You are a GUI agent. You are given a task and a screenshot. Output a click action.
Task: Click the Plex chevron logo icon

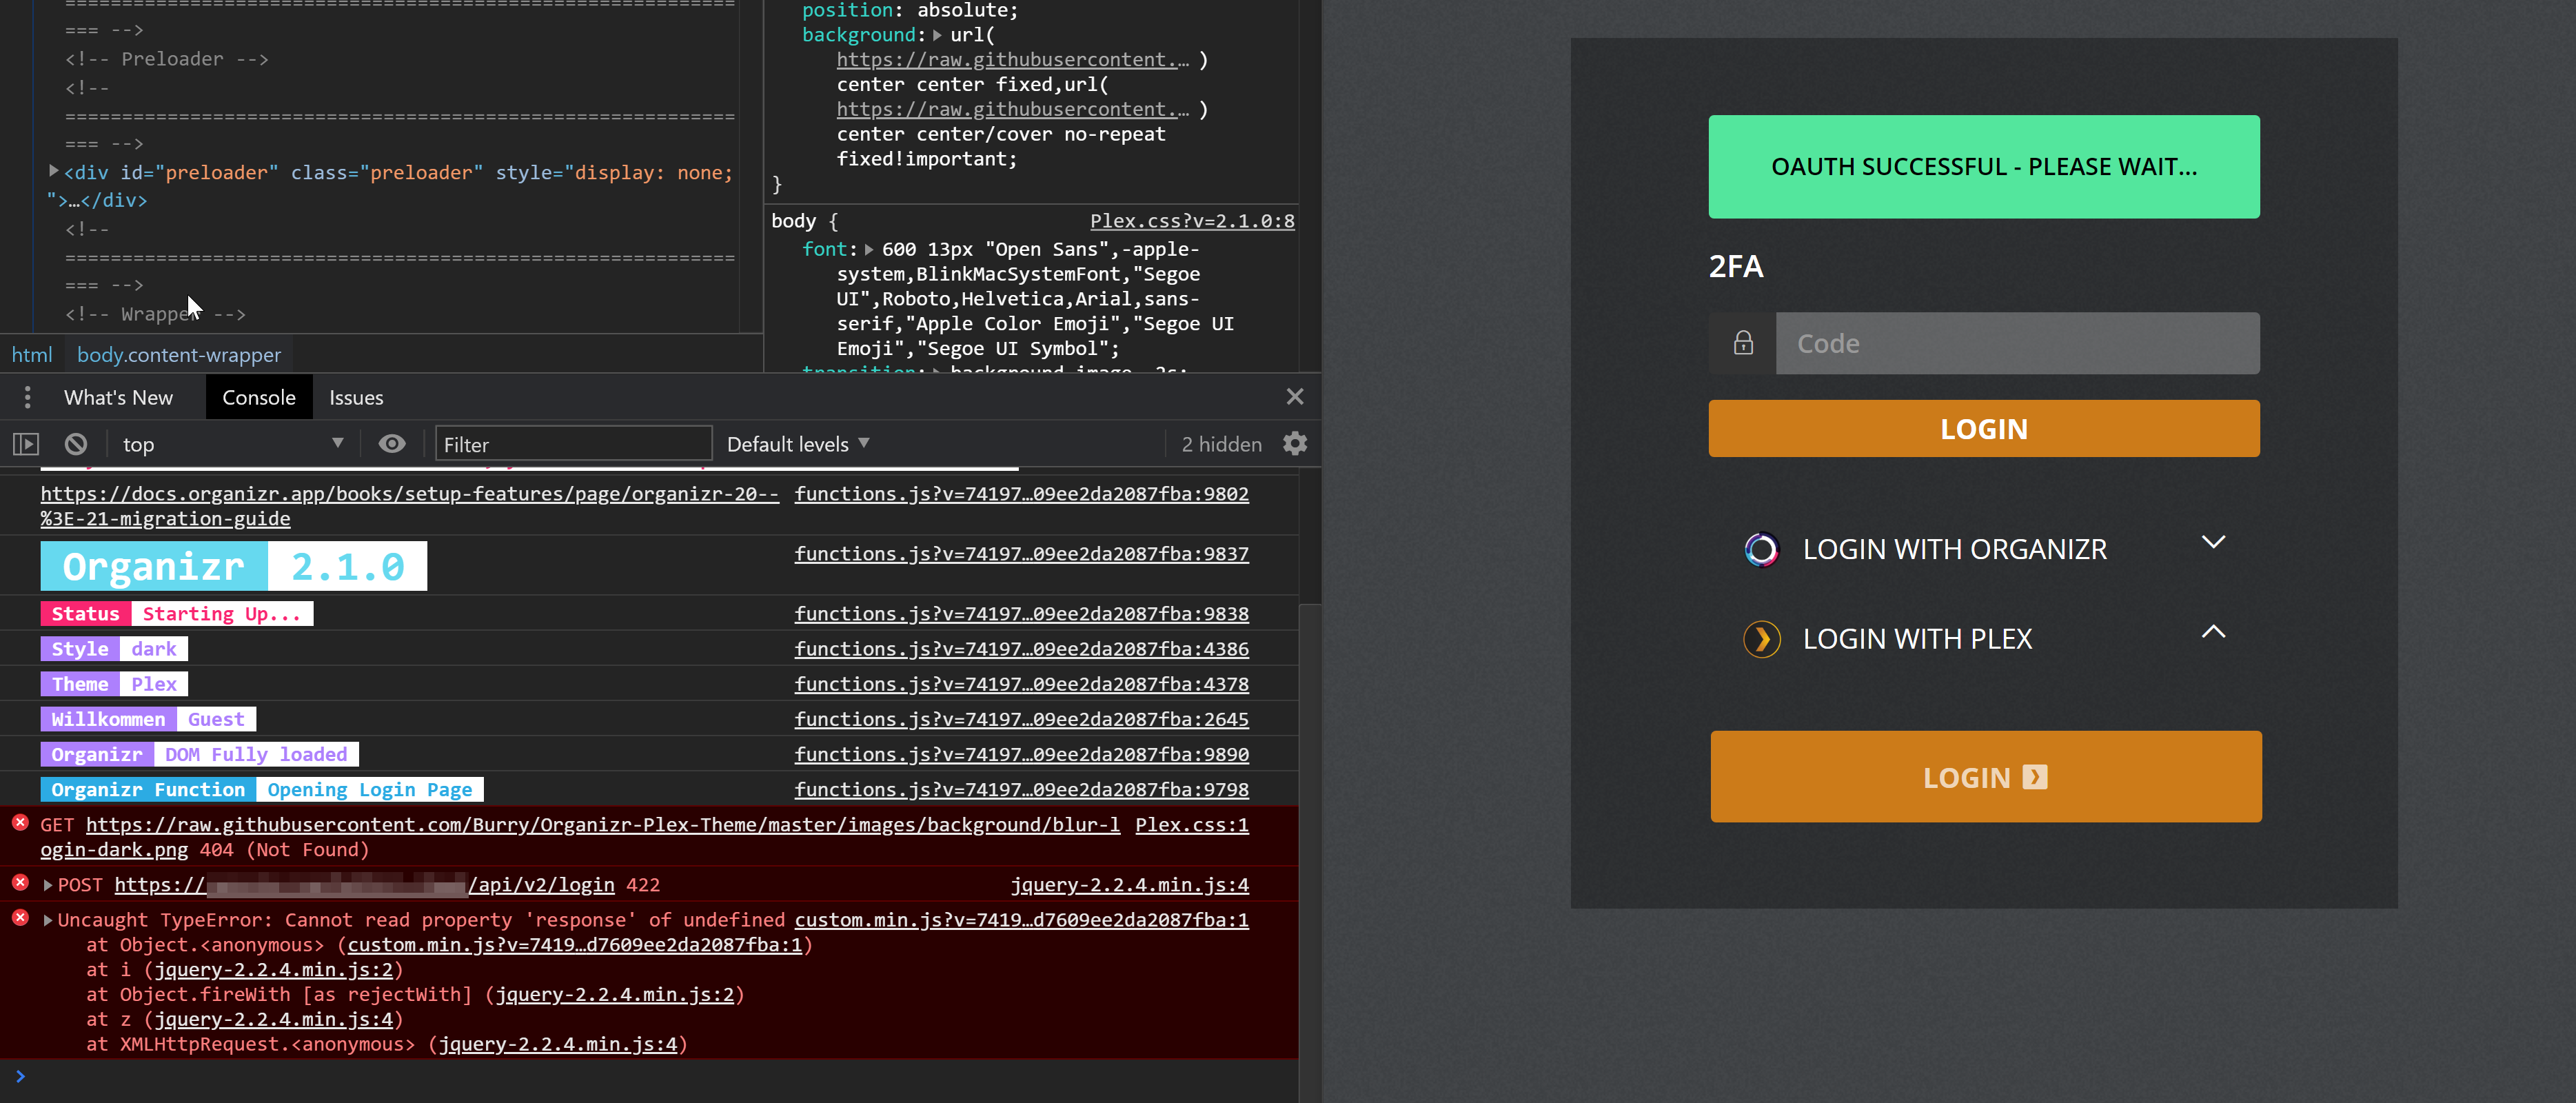[1761, 639]
